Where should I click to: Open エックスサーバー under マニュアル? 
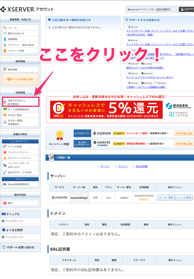pyautogui.click(x=20, y=221)
